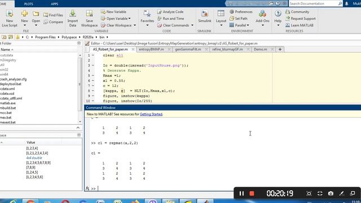Click the New file icon

(x=24, y=14)
